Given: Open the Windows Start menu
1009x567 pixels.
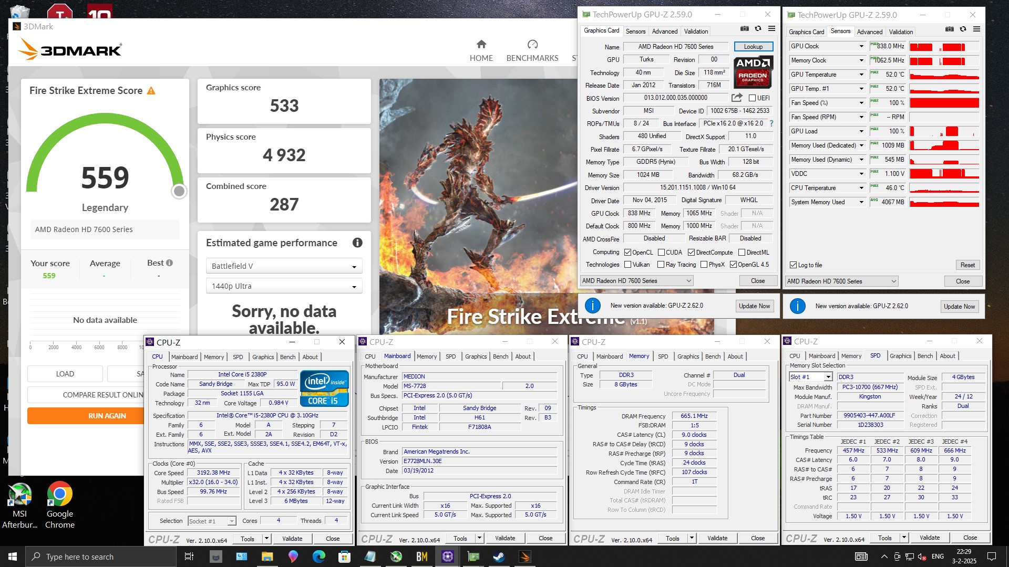Looking at the screenshot, I should [x=13, y=556].
